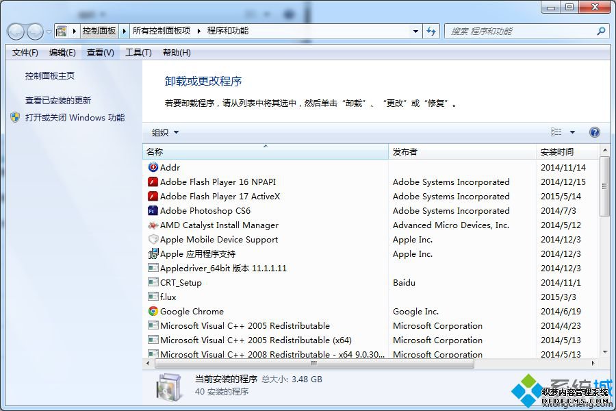Expand the arrow before 控制面板 breadcrumb
The image size is (616, 411).
tap(74, 31)
